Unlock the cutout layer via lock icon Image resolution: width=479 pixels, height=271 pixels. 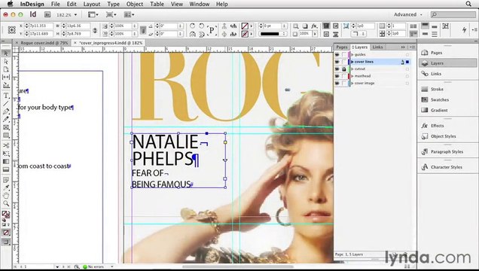[x=344, y=69]
